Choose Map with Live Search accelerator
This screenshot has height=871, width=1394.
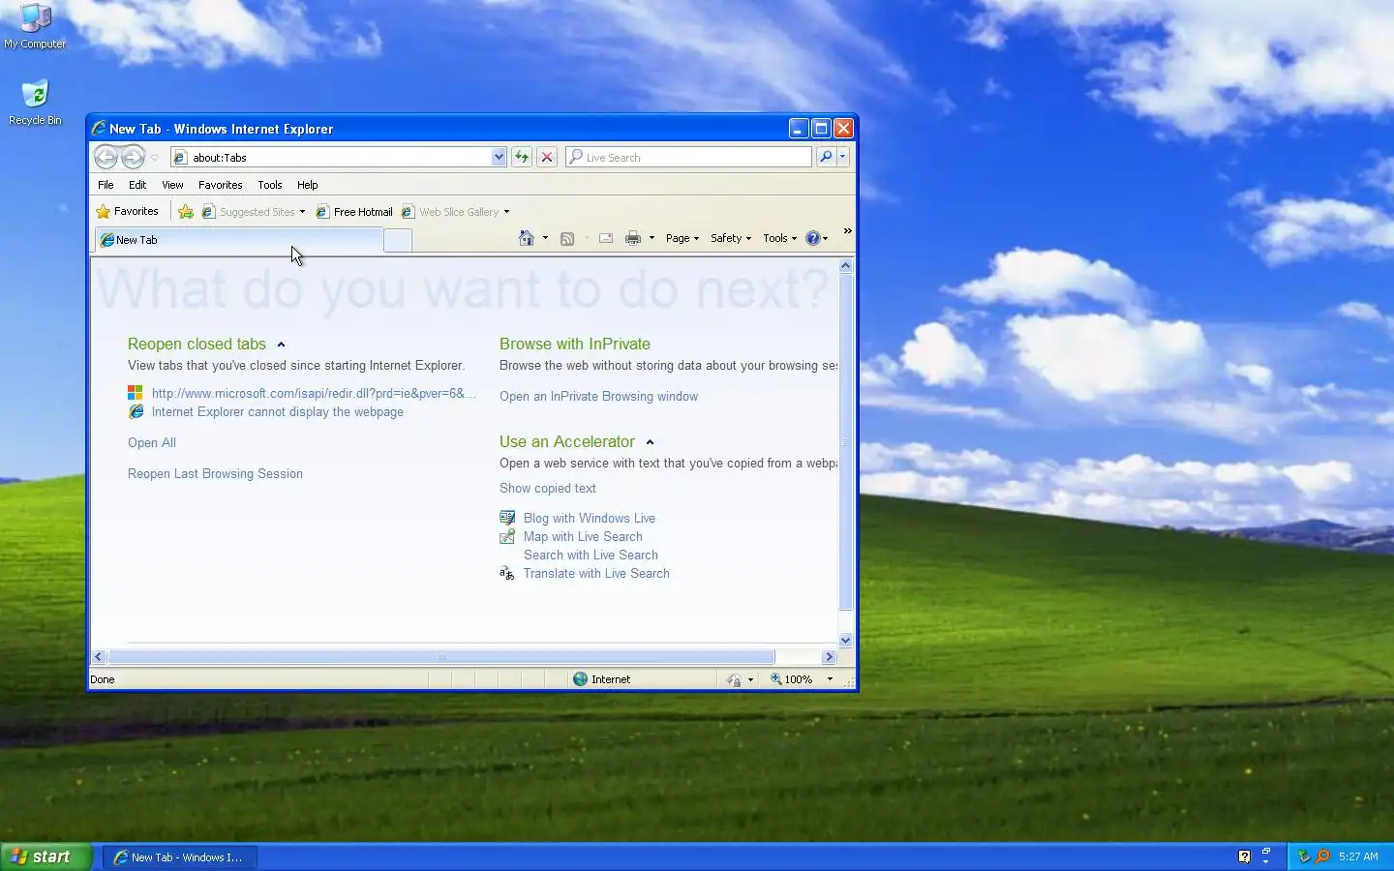[x=583, y=536]
